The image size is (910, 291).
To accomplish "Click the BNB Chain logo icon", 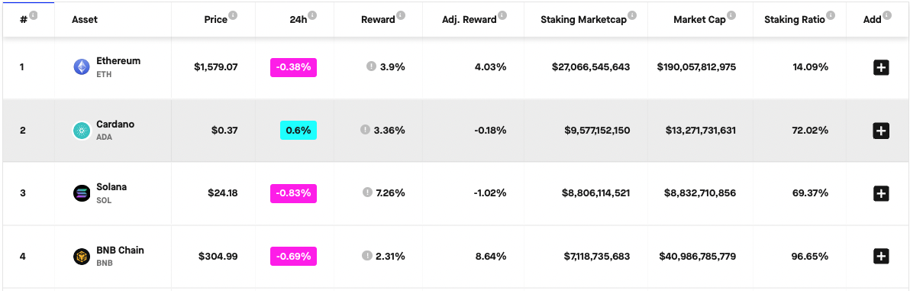I will (x=81, y=256).
